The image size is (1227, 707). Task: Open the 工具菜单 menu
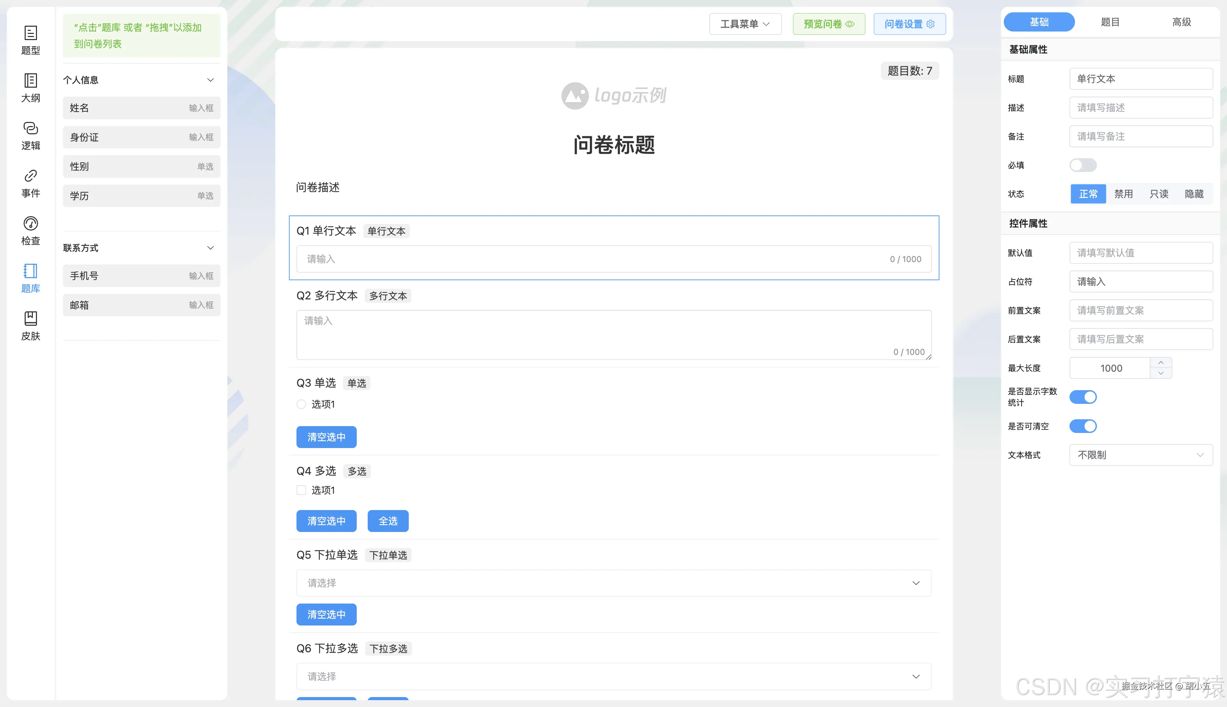coord(745,23)
